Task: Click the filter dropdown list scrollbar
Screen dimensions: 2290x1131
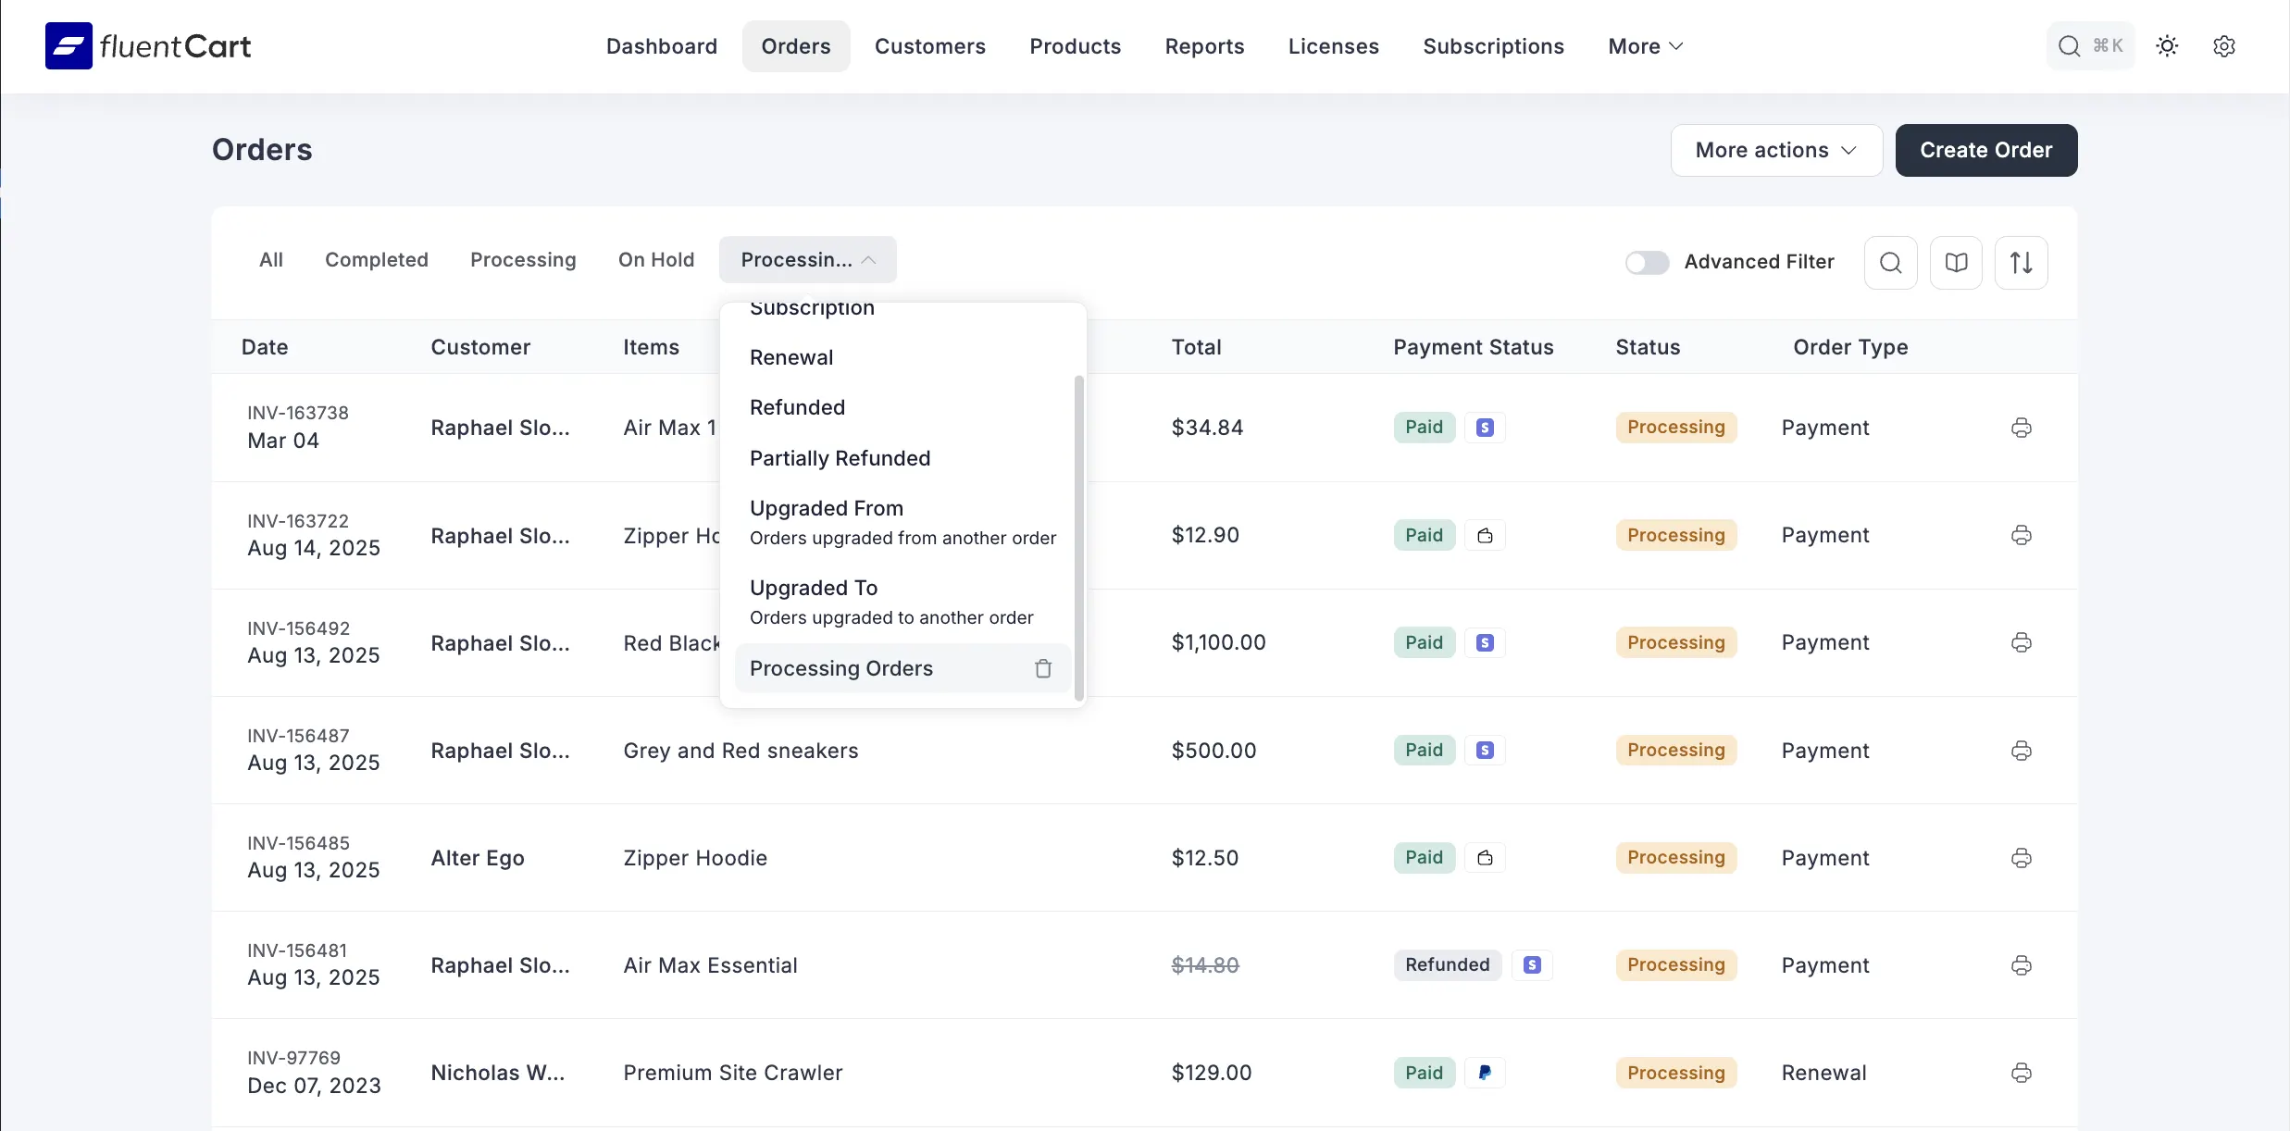Action: pyautogui.click(x=1078, y=537)
